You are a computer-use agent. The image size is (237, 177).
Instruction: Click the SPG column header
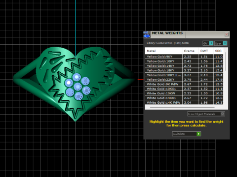[219, 51]
